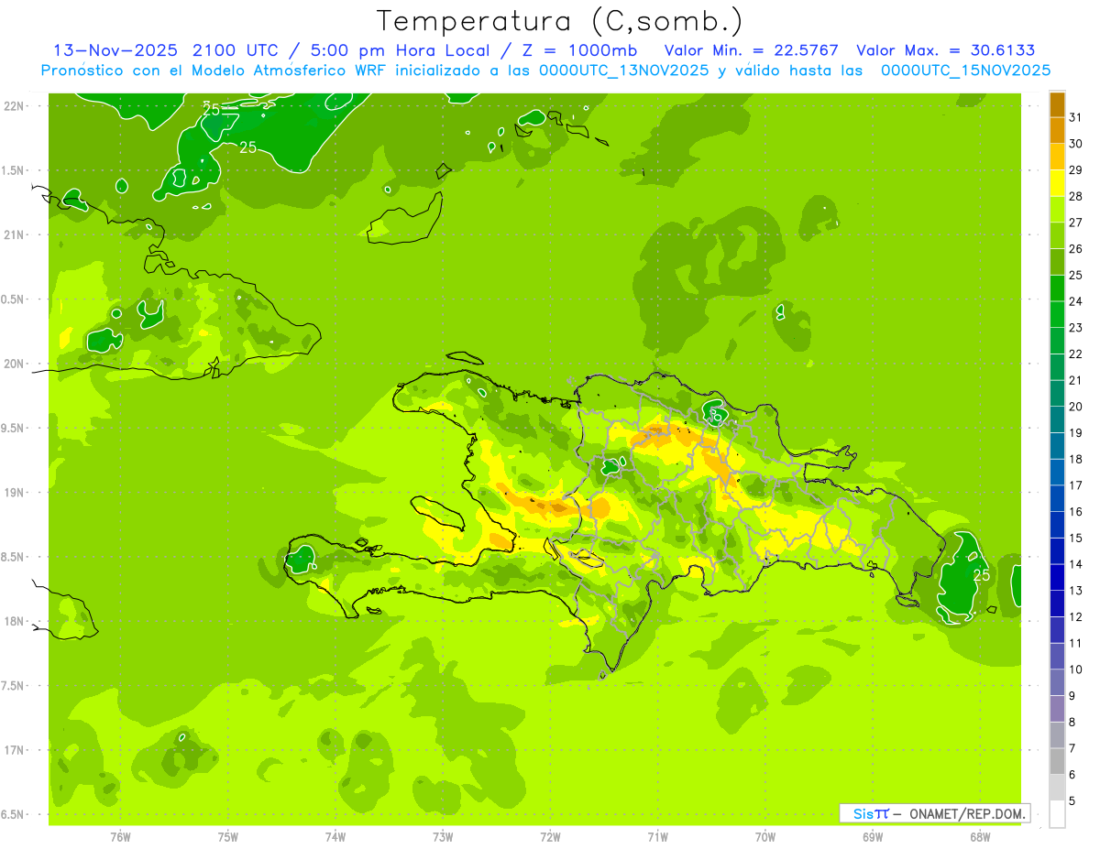1100x849 pixels.
Task: Click the 74W longitude axis label
Action: (335, 837)
